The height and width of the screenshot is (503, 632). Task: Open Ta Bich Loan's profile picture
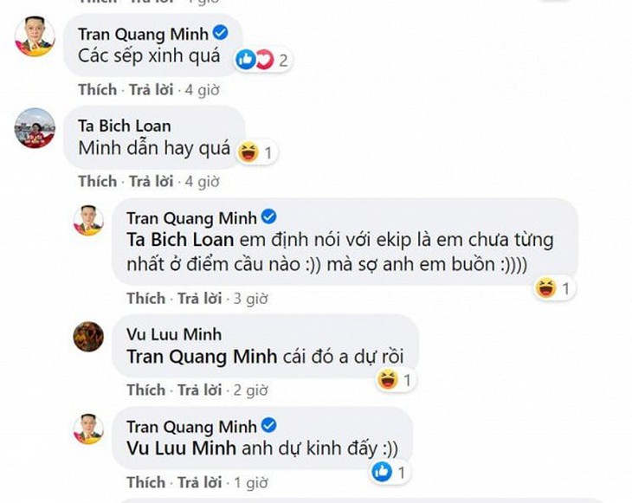(x=36, y=128)
